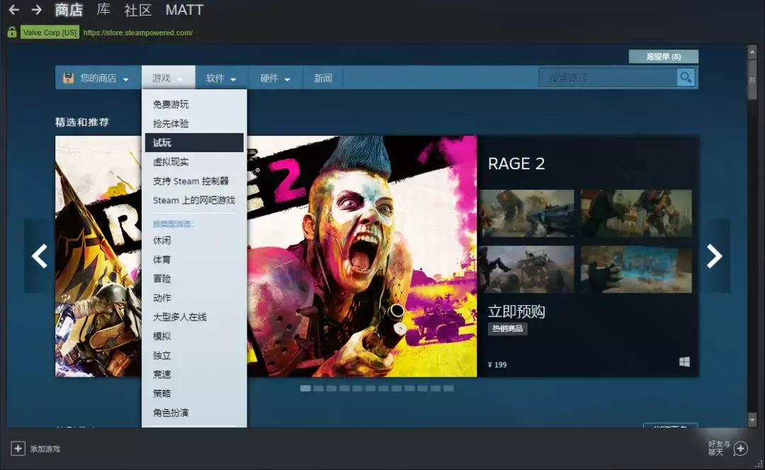Viewport: 765px width, 470px height.
Task: Select 抢先体验 from the games menu
Action: 171,123
